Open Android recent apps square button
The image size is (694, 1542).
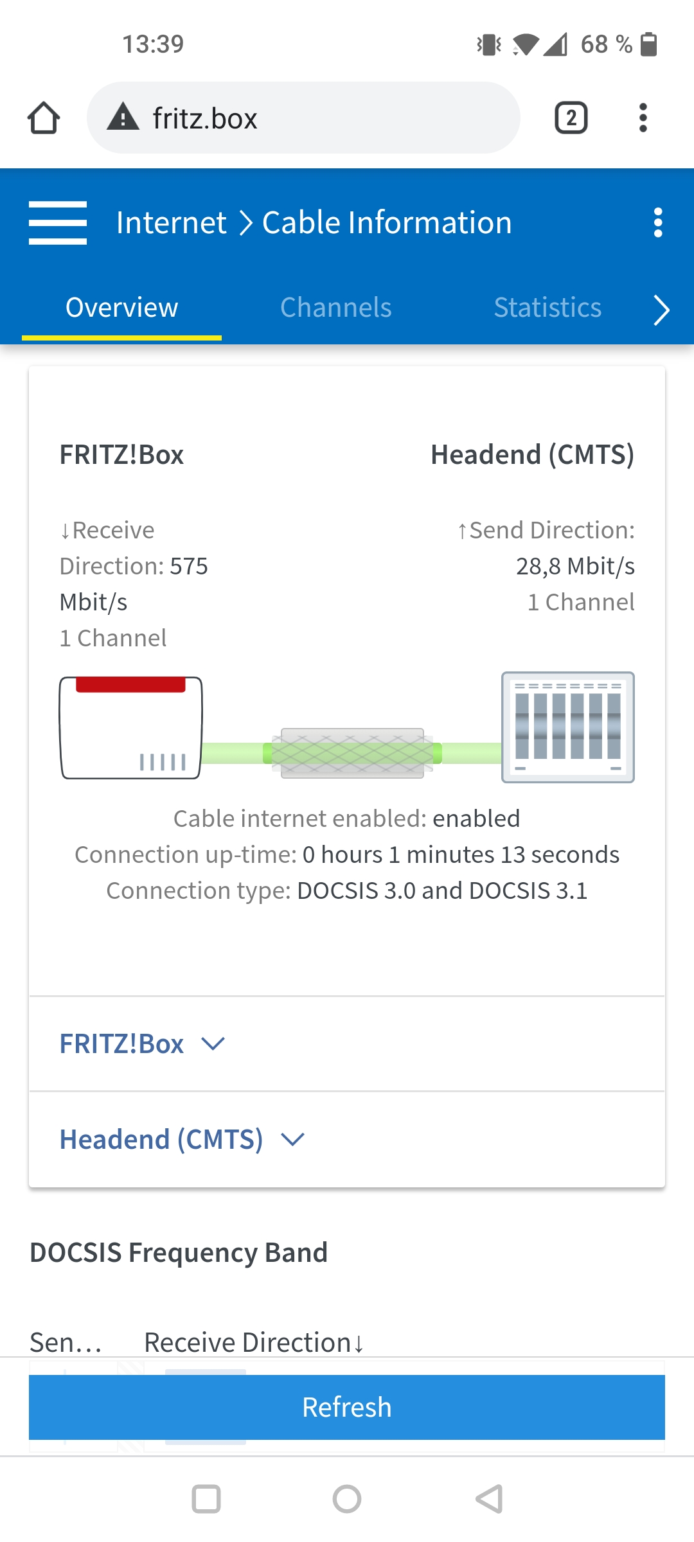206,1499
